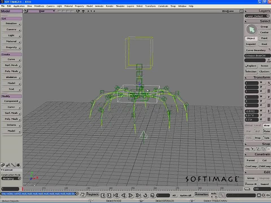Open the Render menu

click(110, 6)
